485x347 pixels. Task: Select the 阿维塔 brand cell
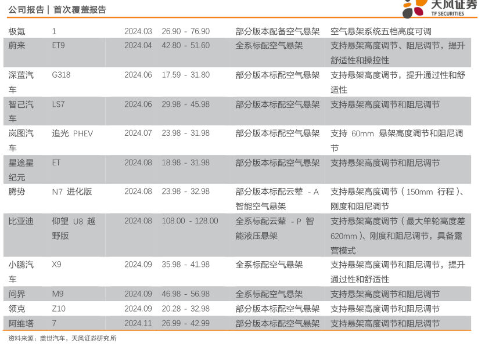(21, 324)
